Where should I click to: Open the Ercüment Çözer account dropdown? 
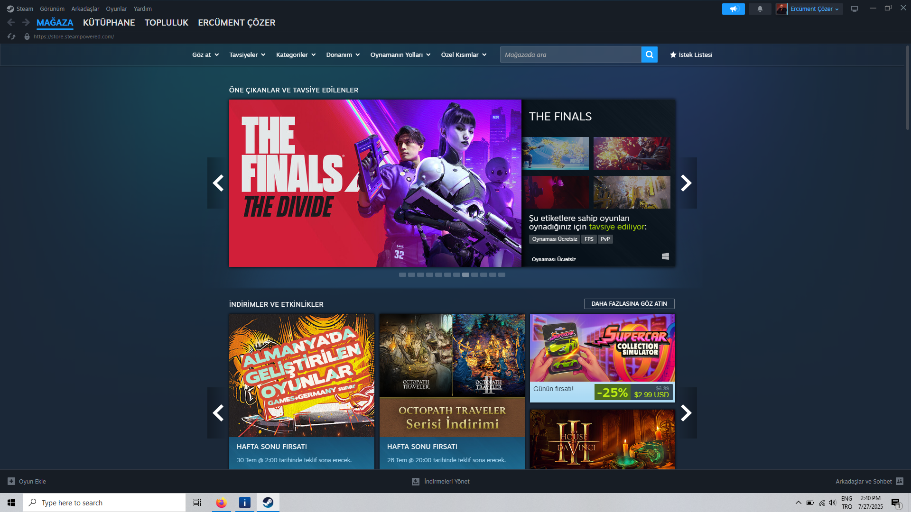click(x=815, y=9)
